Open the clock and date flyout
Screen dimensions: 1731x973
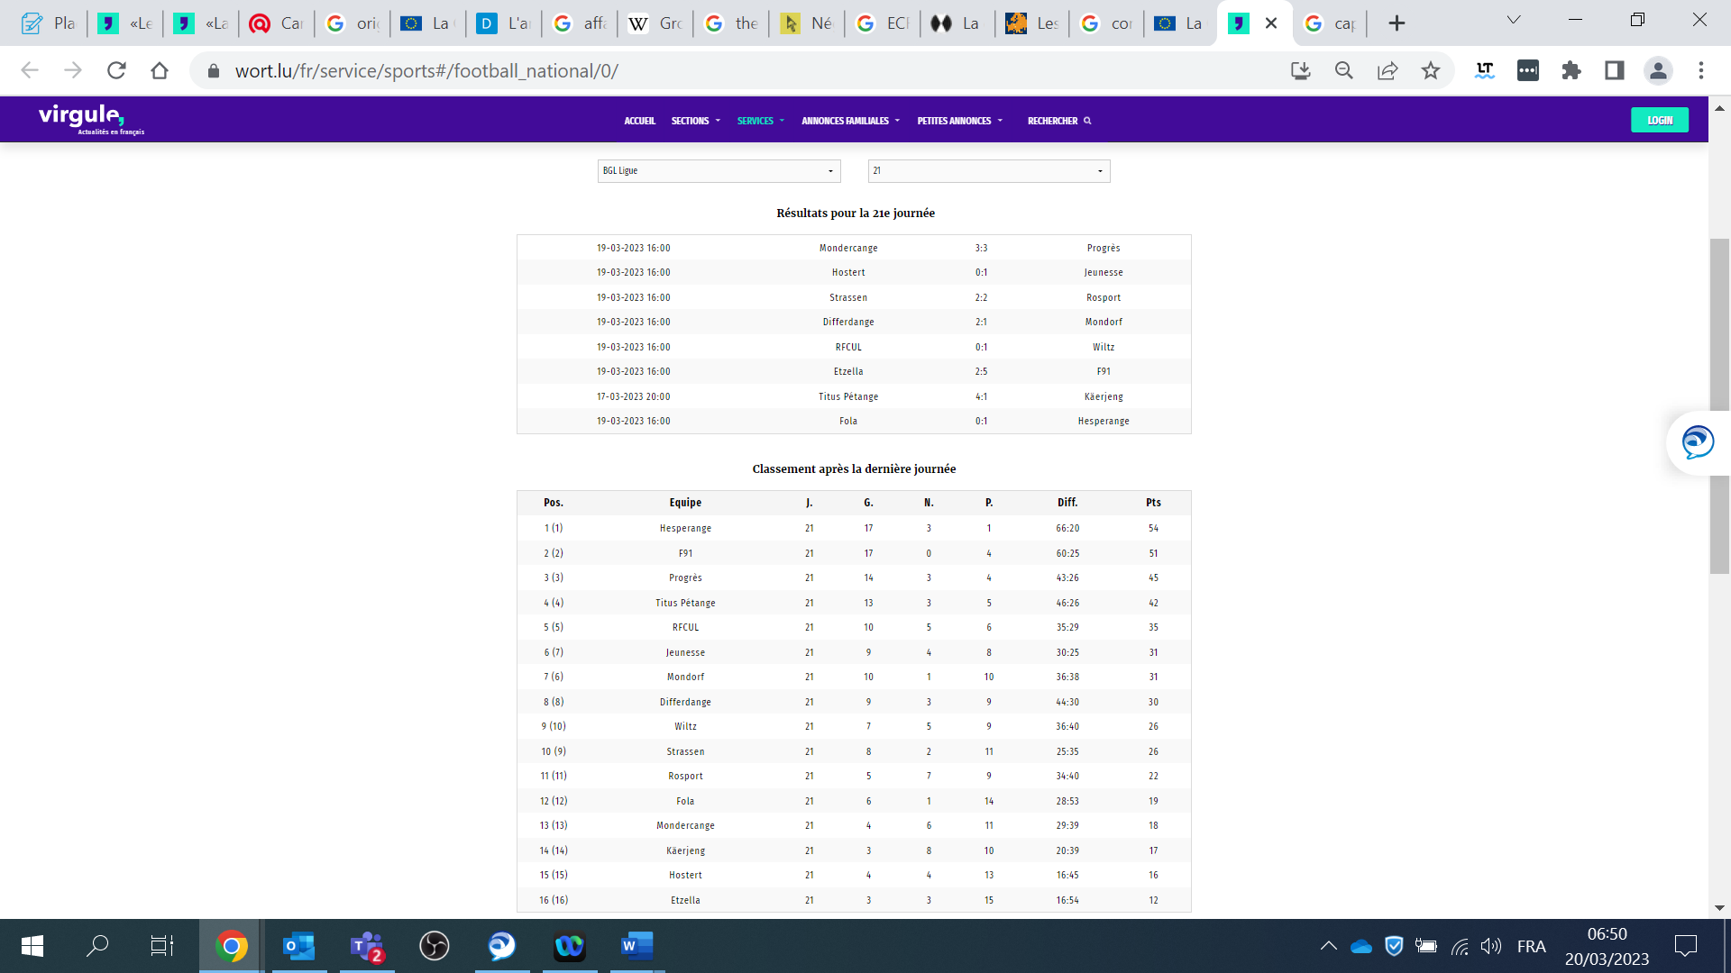1607,946
